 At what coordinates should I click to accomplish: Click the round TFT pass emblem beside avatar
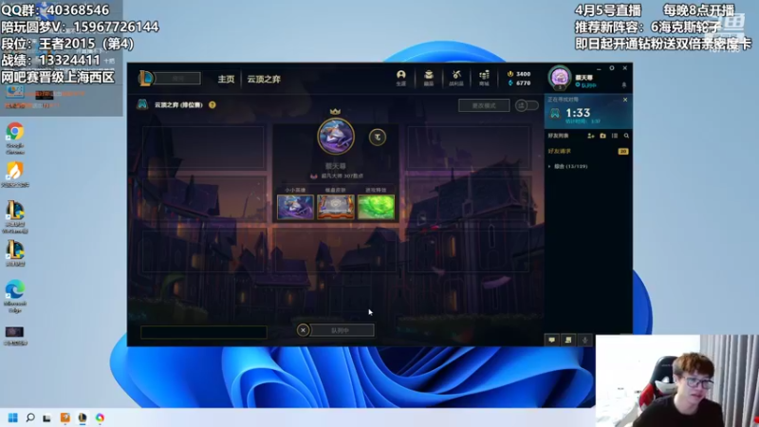378,137
